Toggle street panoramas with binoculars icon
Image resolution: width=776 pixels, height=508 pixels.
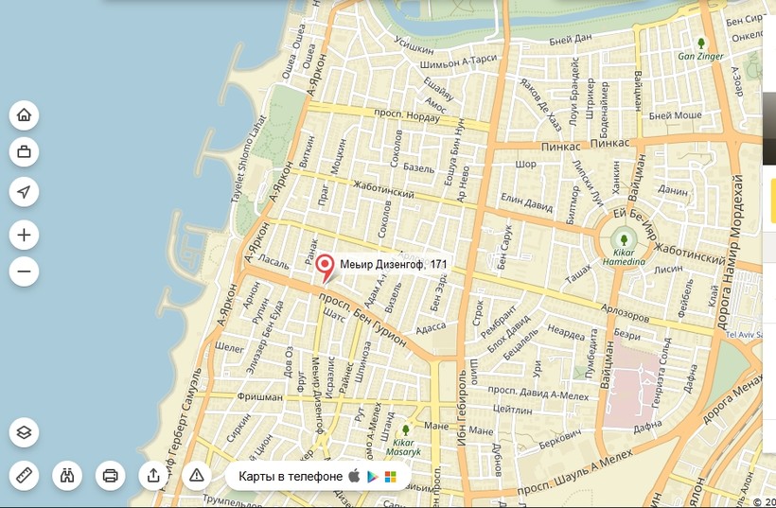pyautogui.click(x=67, y=475)
